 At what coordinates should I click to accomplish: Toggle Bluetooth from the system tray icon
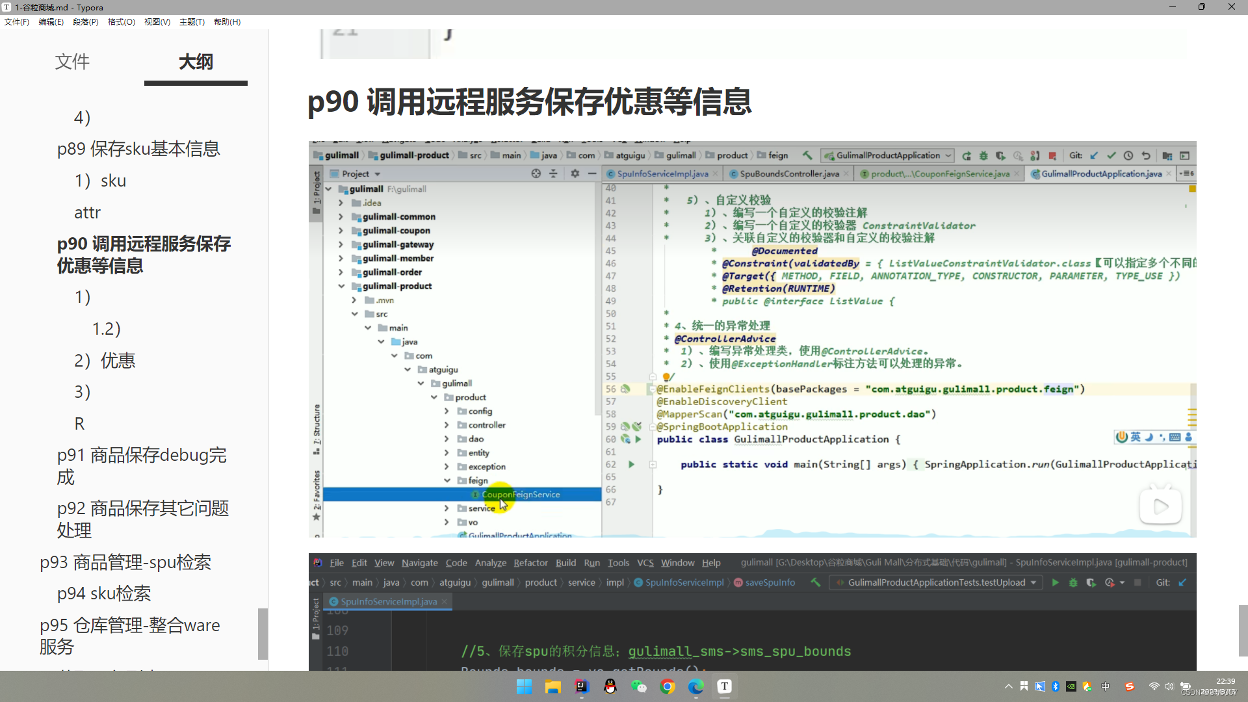tap(1055, 686)
